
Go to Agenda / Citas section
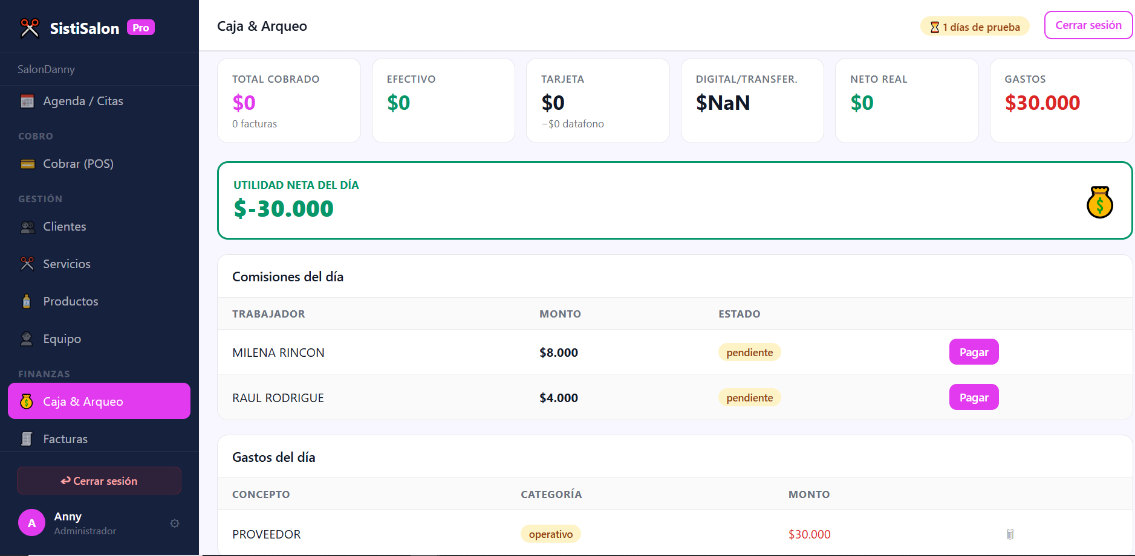pos(83,101)
